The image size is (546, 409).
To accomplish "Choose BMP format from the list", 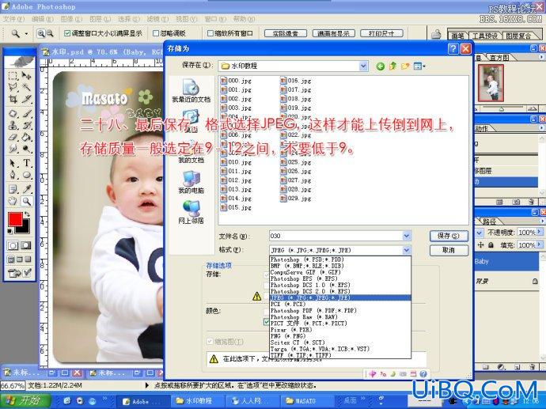I will coord(340,266).
